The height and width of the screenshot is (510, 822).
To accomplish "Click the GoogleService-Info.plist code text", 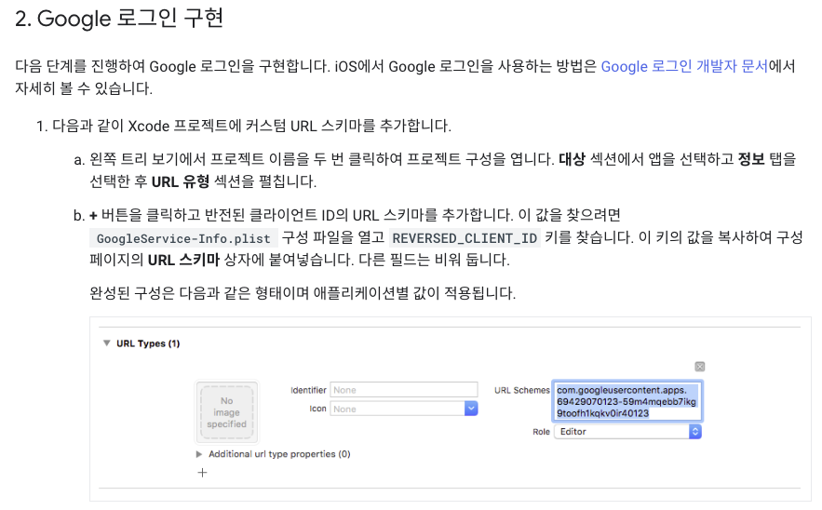I will click(x=183, y=238).
